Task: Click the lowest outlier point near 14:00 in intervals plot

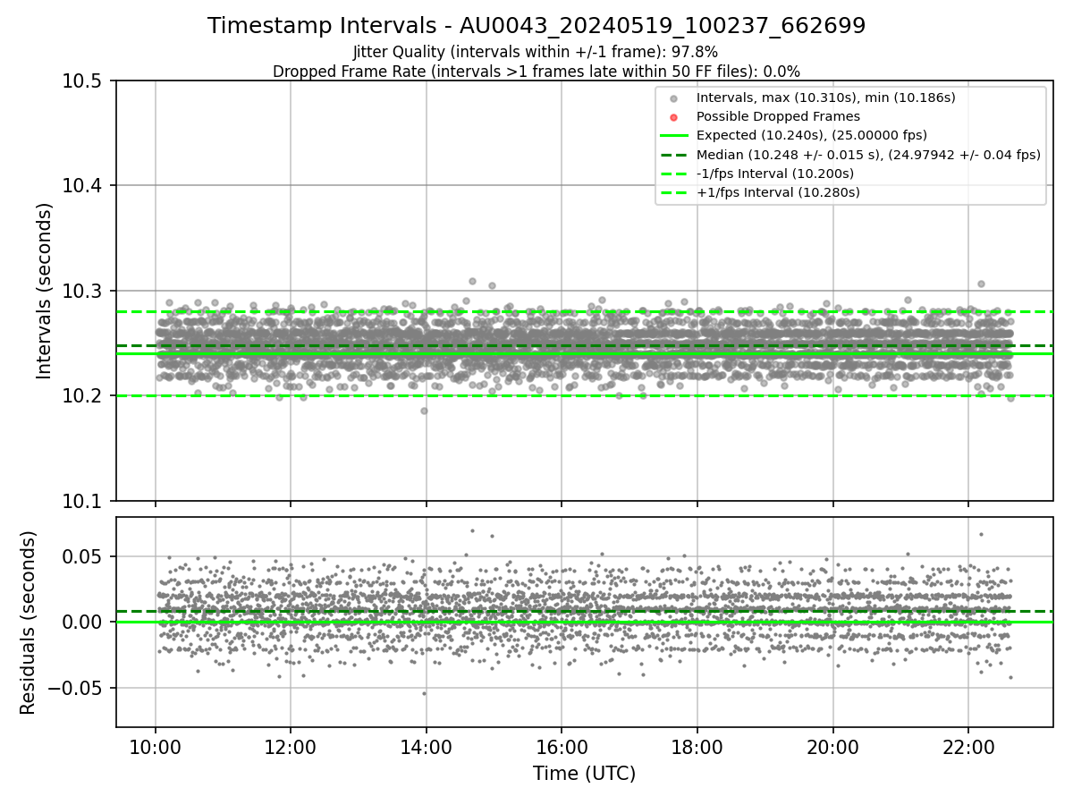Action: coord(424,411)
